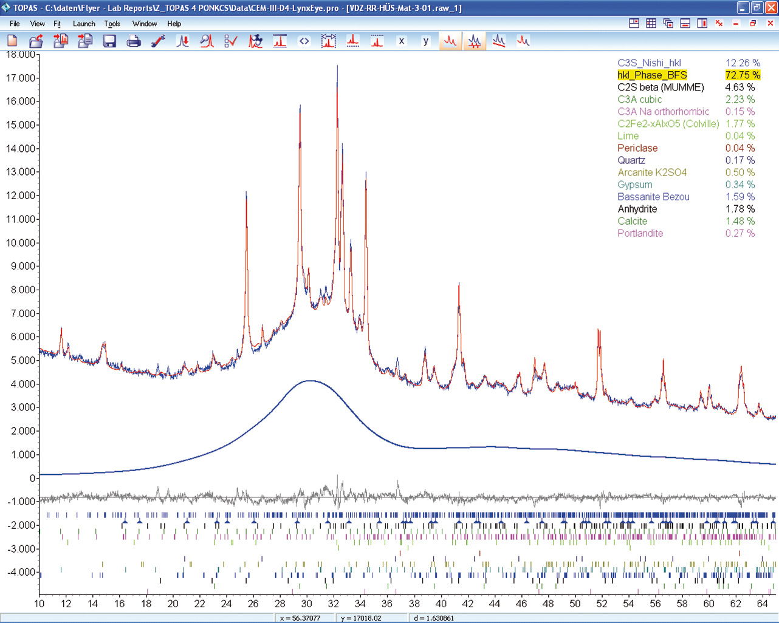Expand the Fit menu
The image size is (779, 623).
coord(57,24)
